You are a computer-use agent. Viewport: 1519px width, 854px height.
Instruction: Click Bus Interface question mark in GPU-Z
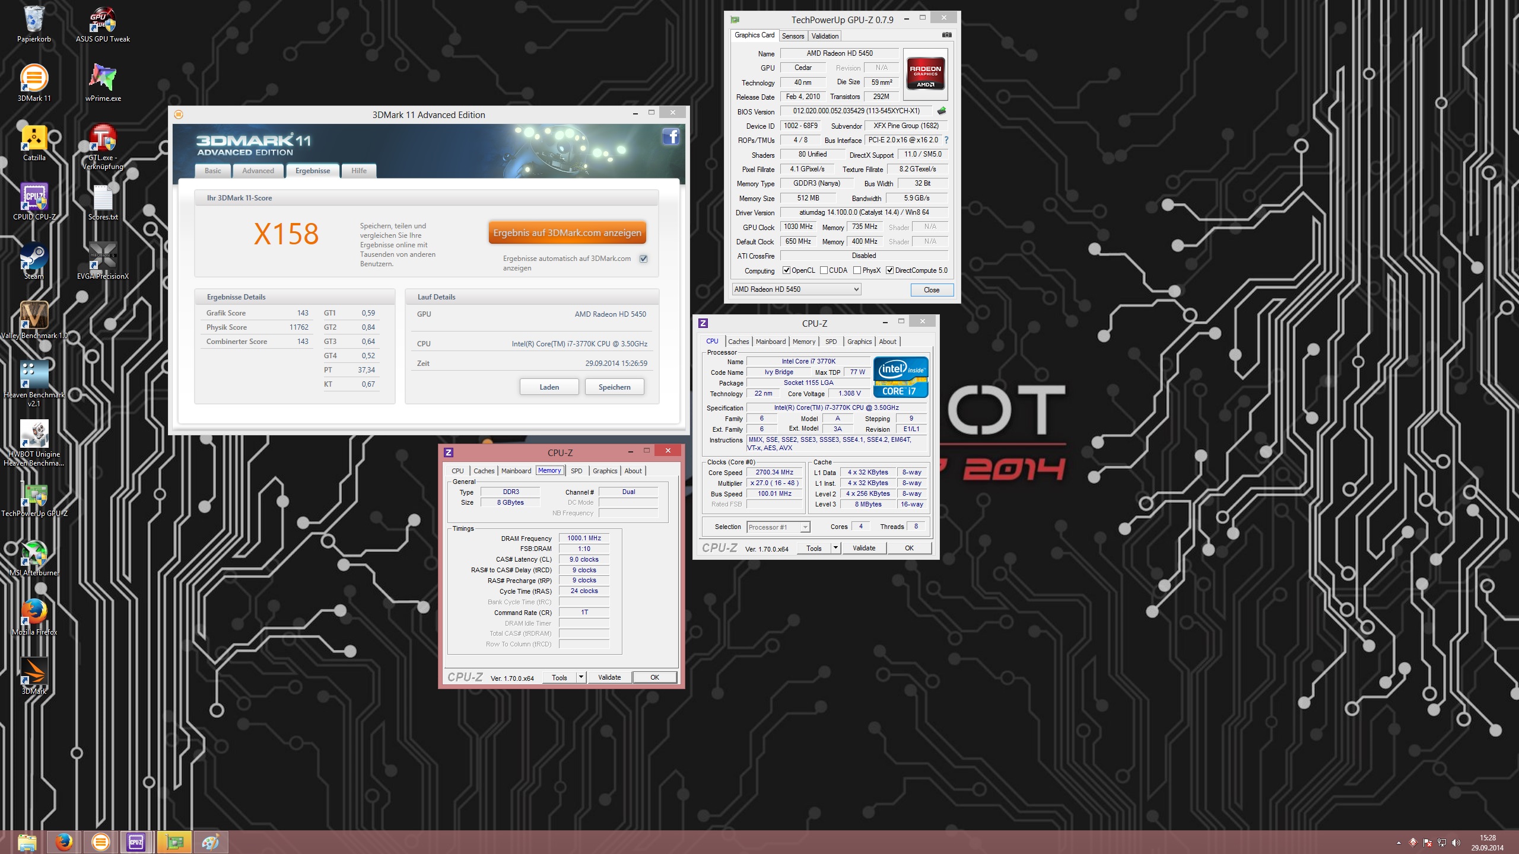click(x=946, y=141)
